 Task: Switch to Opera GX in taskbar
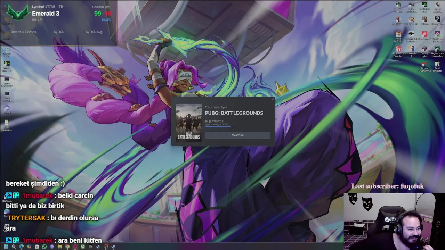[75, 247]
